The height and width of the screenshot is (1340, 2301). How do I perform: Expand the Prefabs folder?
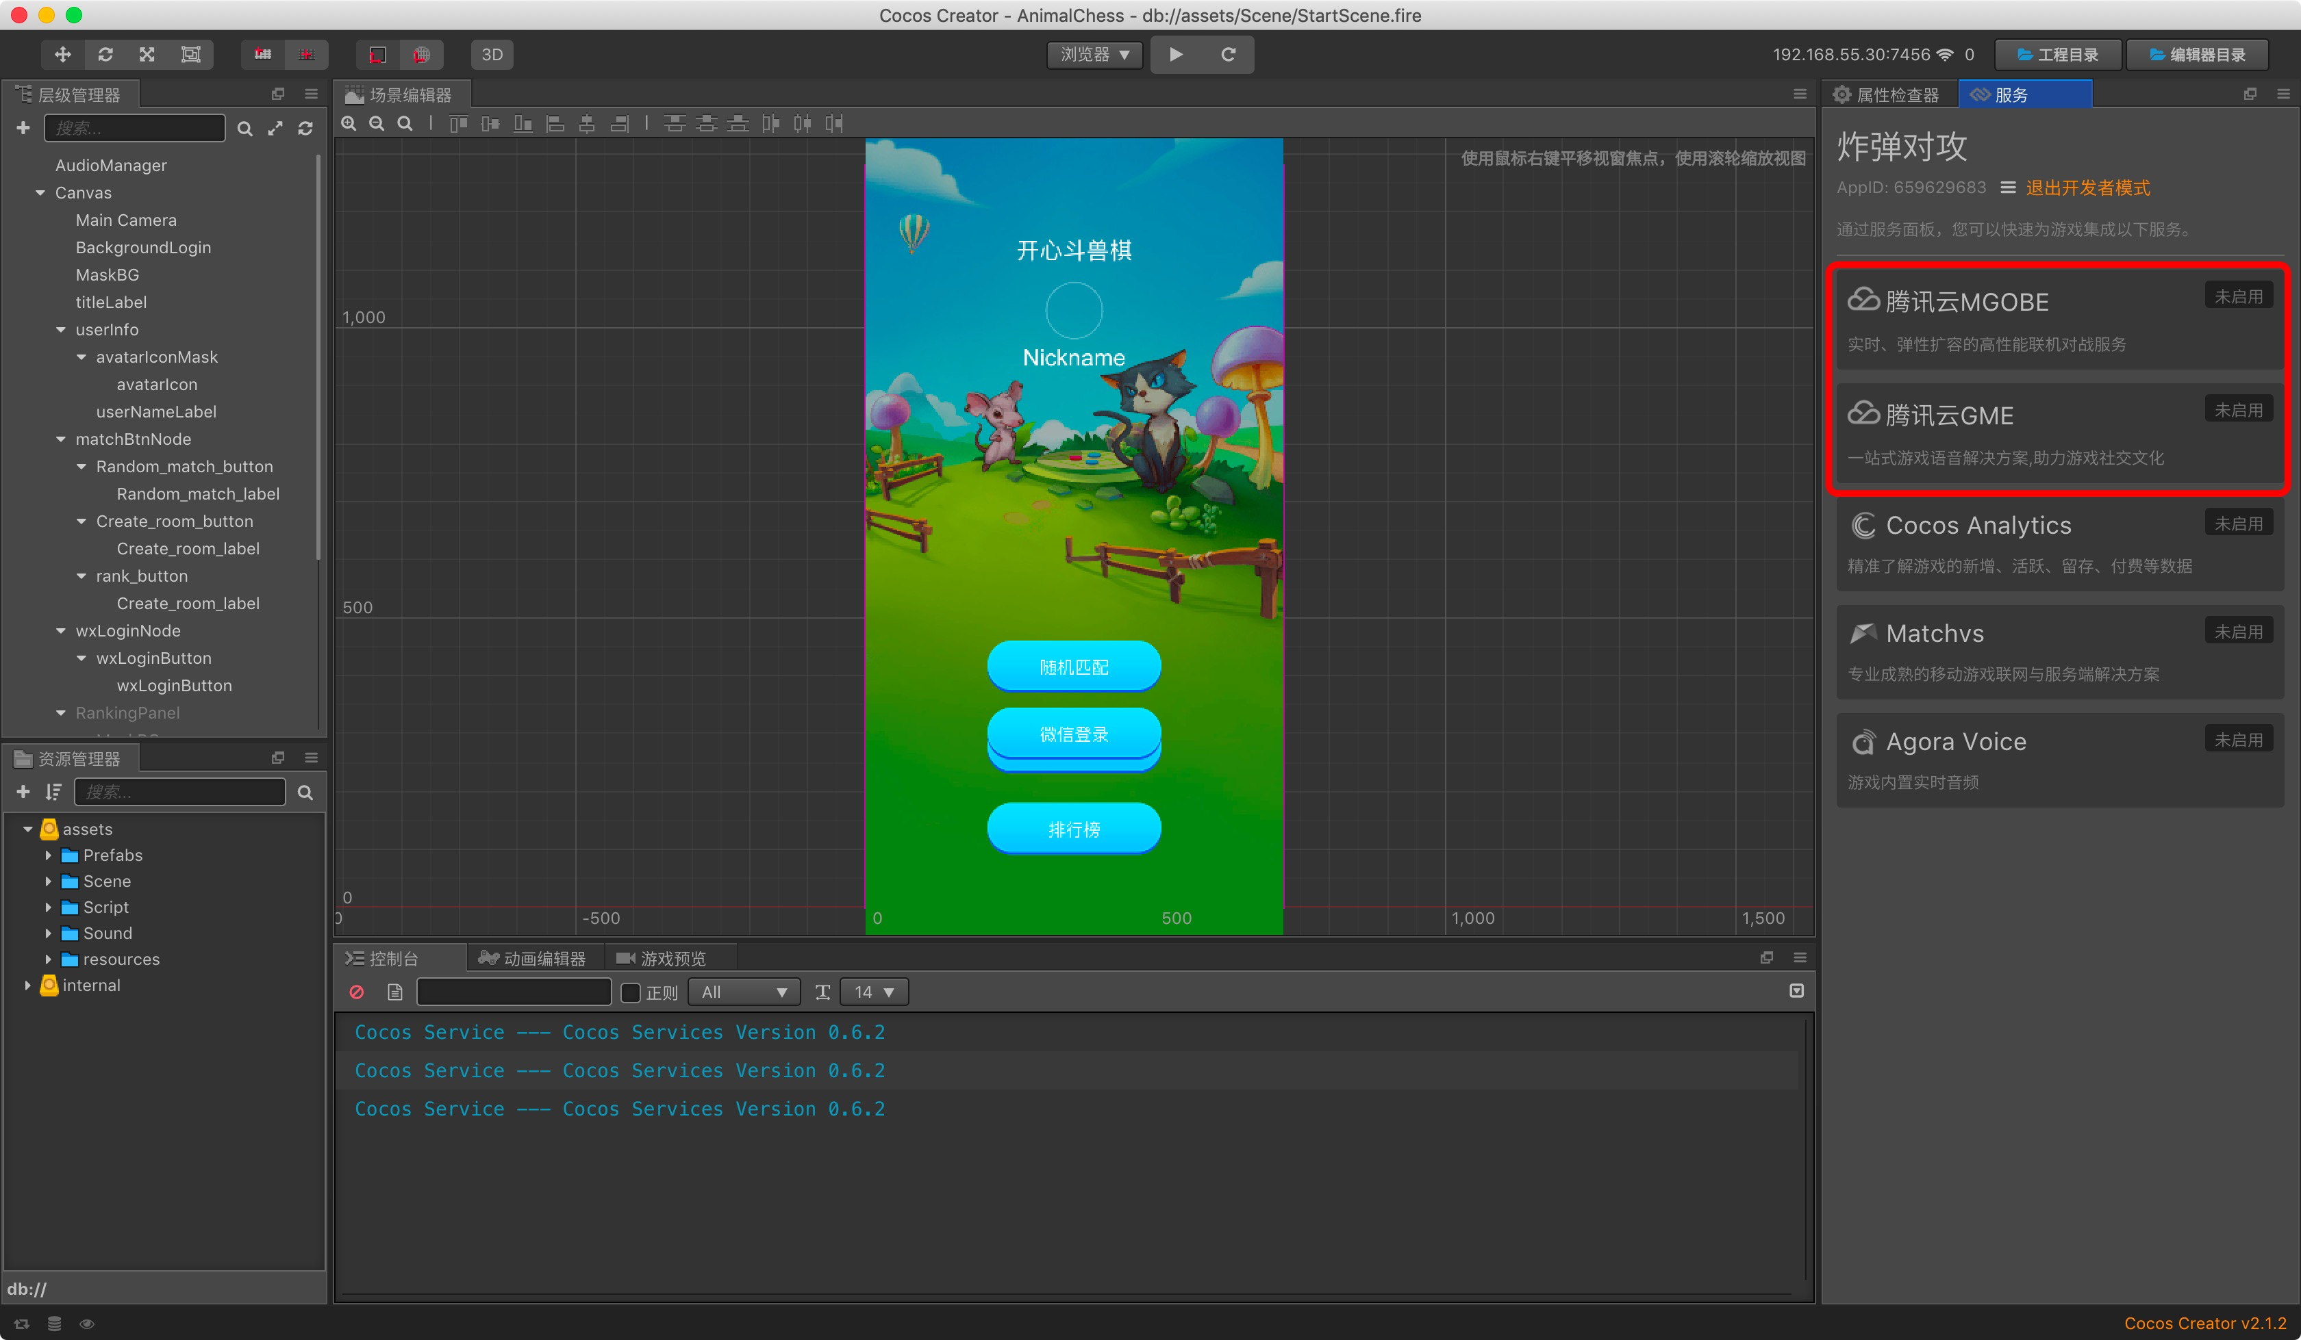pos(49,856)
